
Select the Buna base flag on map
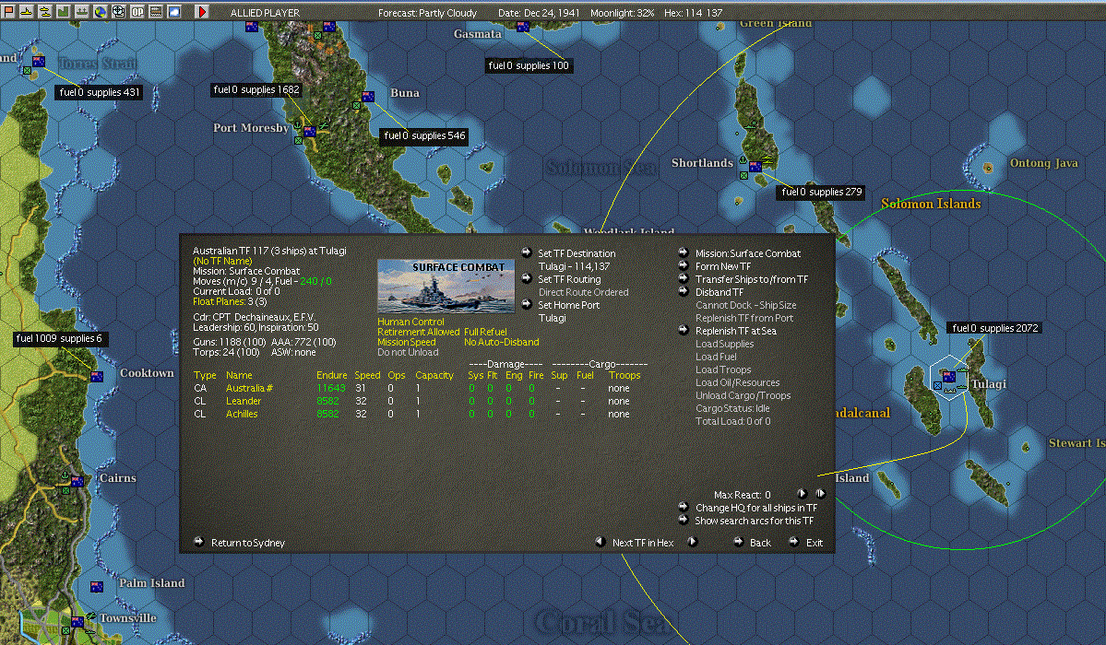click(x=367, y=97)
